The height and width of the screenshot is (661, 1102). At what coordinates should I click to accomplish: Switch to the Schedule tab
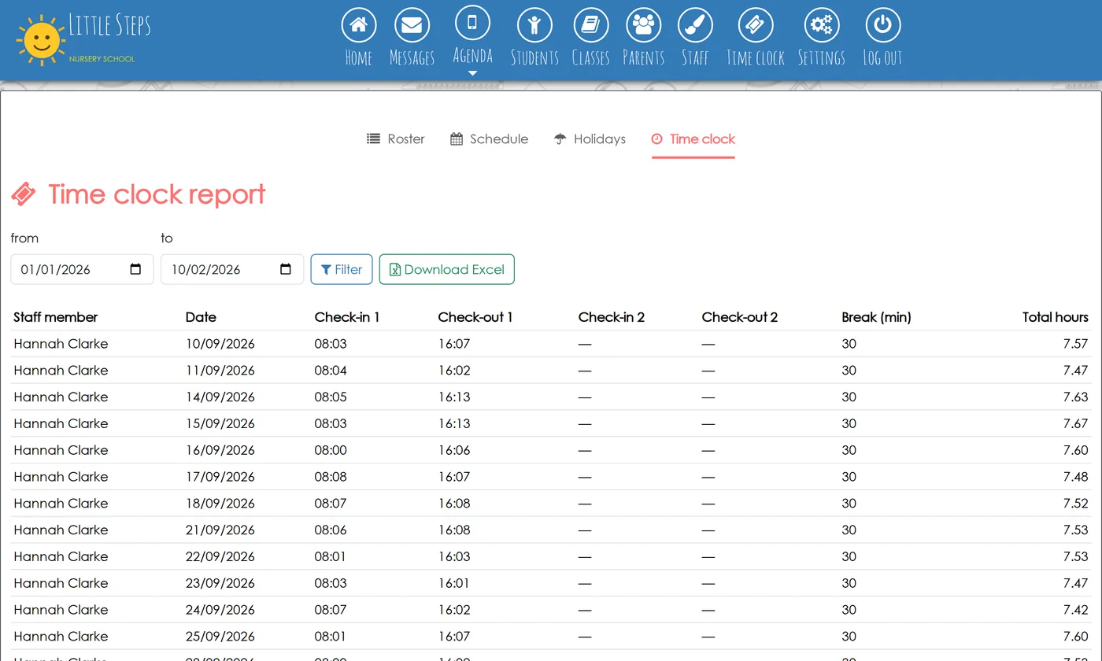489,139
